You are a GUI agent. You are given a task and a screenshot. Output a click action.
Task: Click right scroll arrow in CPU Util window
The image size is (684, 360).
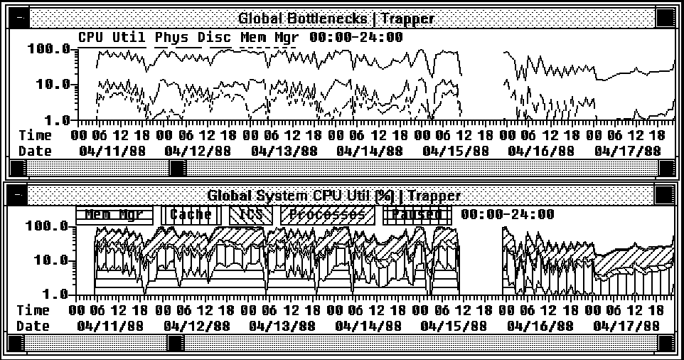[667, 344]
